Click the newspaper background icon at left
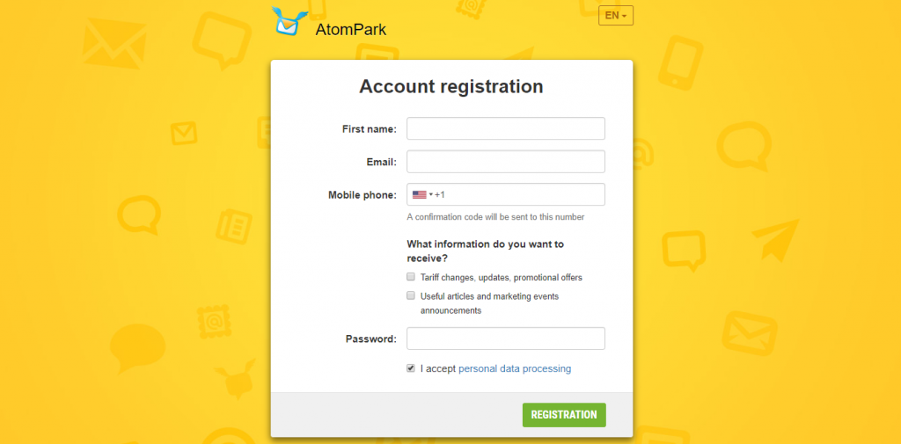 click(x=234, y=226)
